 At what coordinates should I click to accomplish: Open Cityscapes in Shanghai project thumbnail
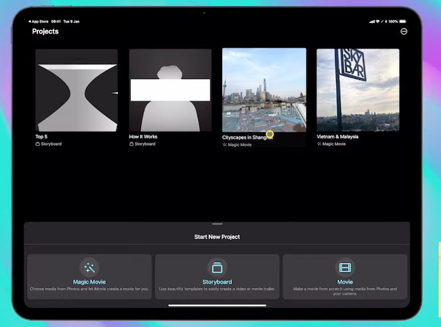[264, 90]
